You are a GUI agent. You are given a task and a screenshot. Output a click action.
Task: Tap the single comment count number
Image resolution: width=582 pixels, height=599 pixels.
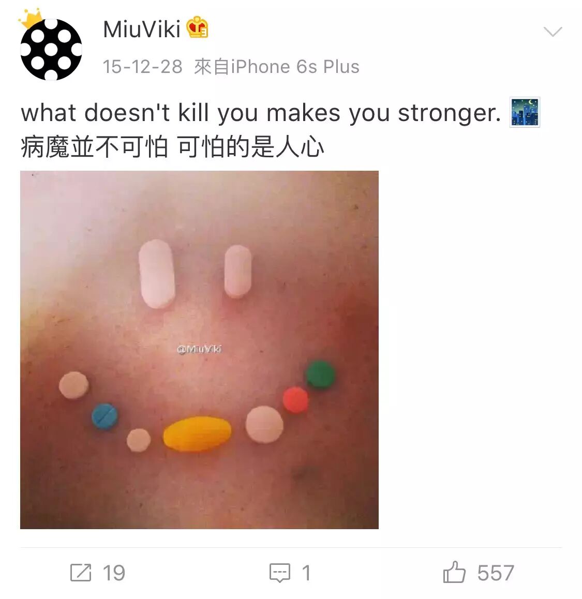pos(306,573)
